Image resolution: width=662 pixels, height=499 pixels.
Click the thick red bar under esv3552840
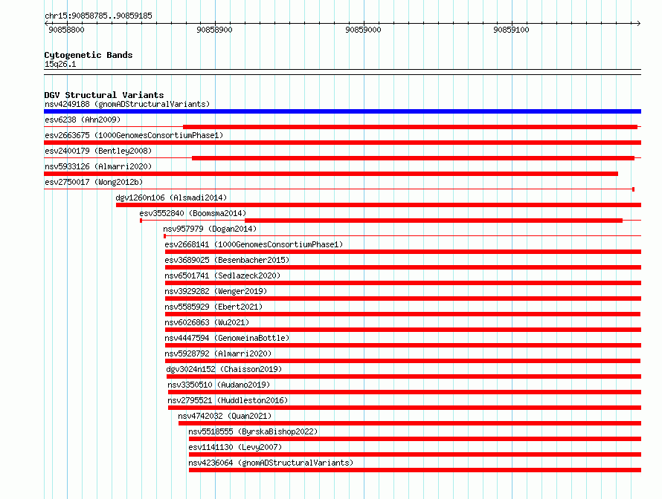coord(434,221)
